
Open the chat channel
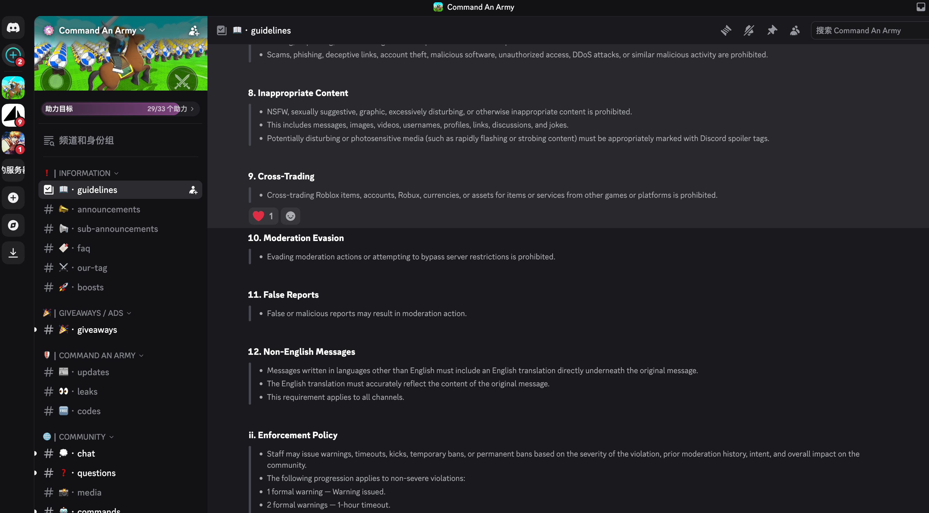coord(120,453)
